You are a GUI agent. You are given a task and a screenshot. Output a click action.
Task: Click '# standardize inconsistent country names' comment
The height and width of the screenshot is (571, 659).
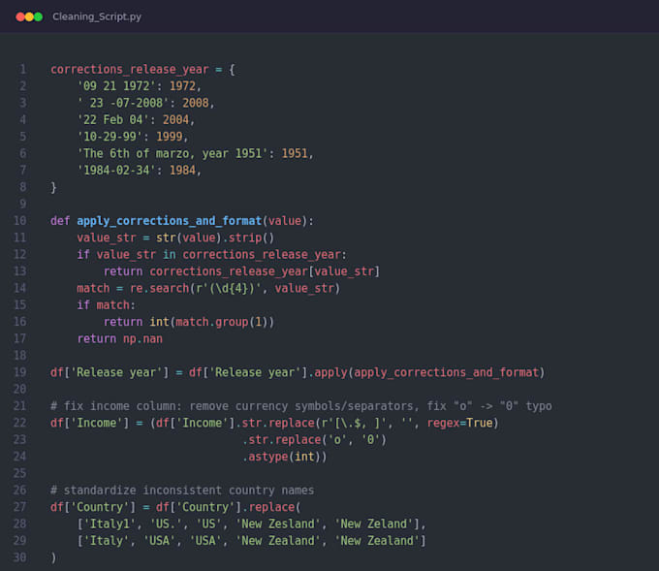tap(182, 490)
